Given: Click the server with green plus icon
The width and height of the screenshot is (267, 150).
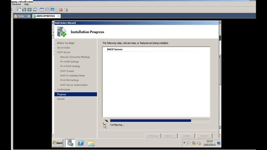Looking at the screenshot, I should [61, 32].
